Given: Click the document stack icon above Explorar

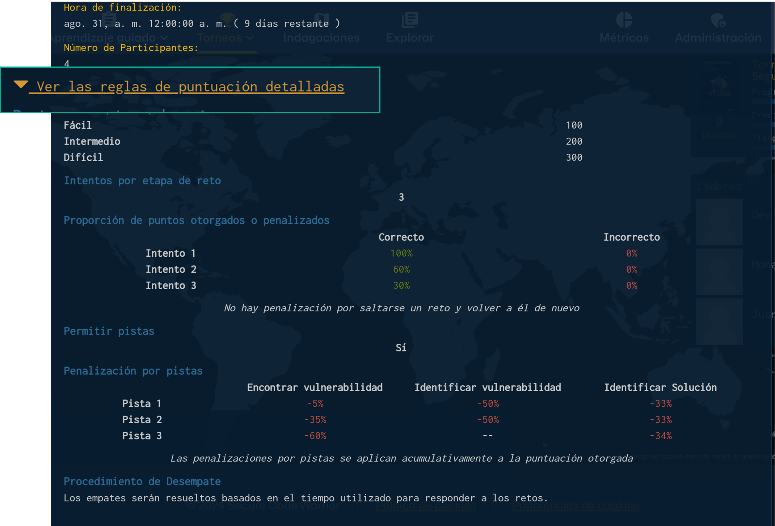Looking at the screenshot, I should tap(410, 20).
